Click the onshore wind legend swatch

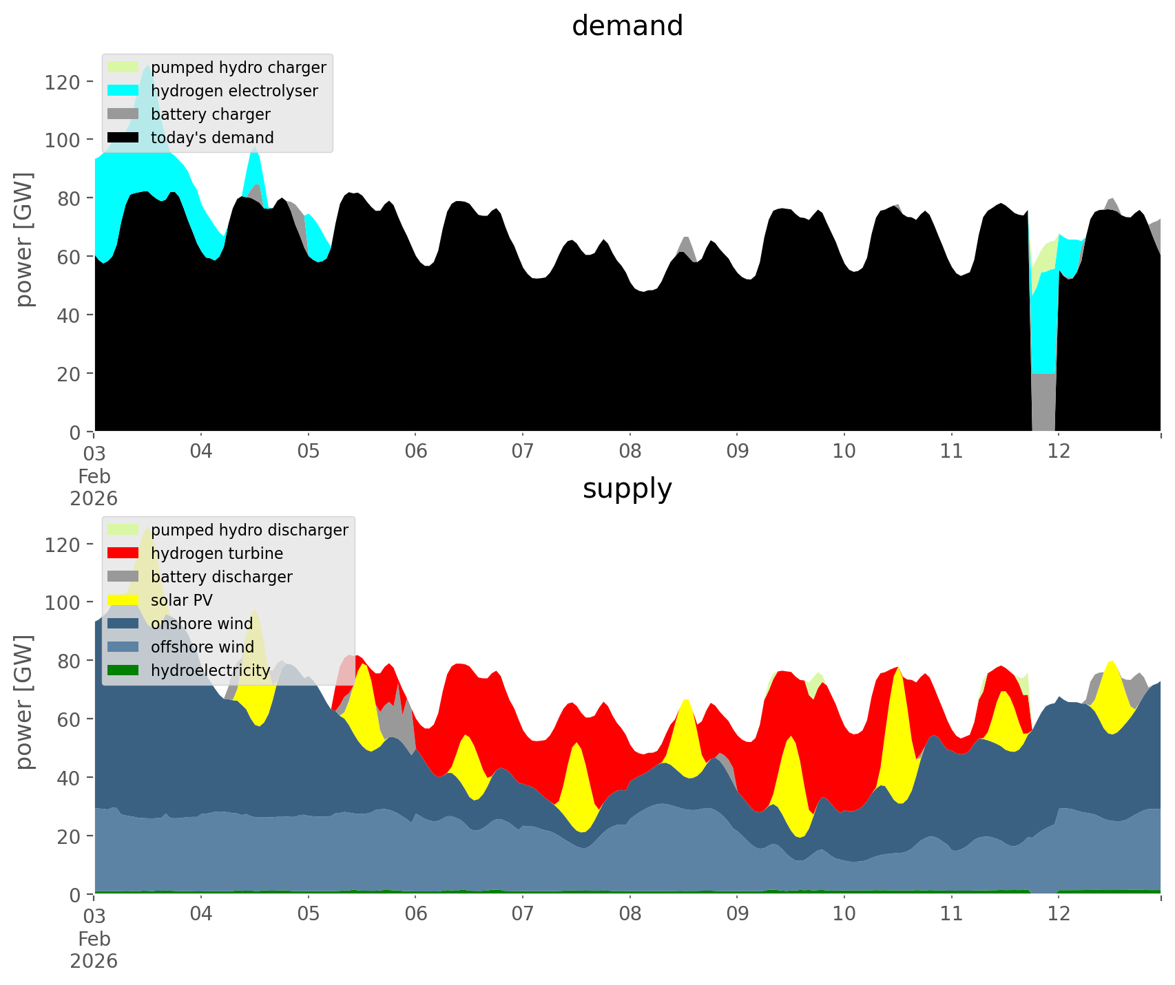(x=123, y=624)
